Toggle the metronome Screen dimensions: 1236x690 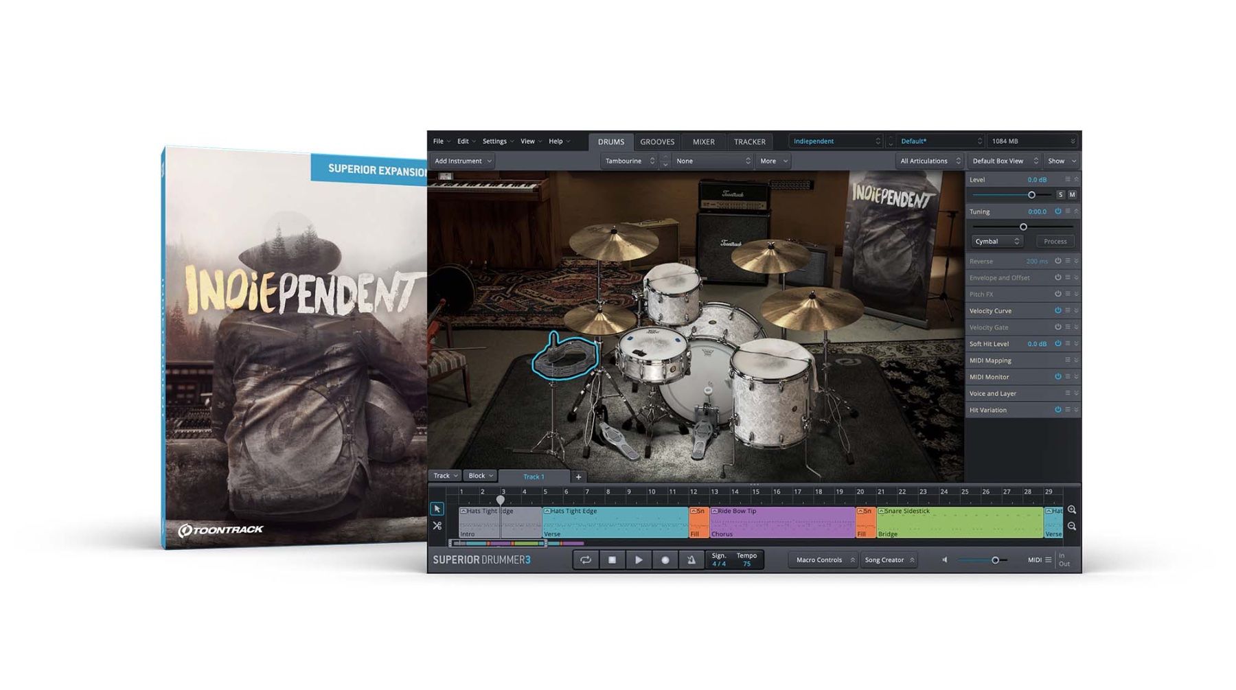[x=691, y=560]
